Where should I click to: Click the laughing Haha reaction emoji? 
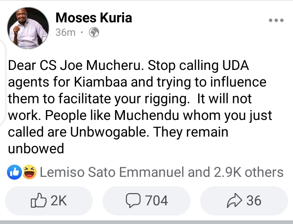[x=28, y=173]
